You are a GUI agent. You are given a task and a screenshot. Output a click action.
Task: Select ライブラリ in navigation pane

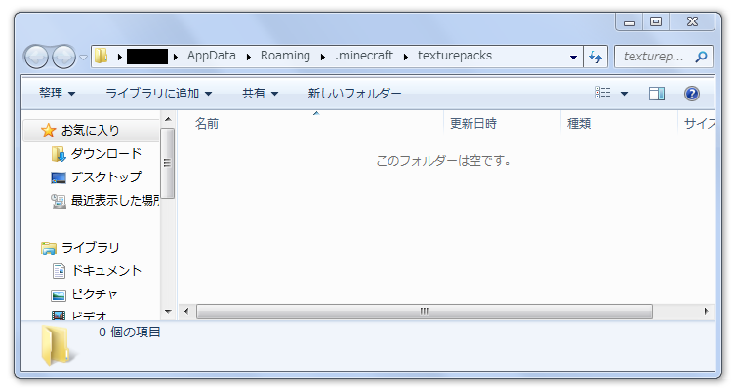(x=91, y=248)
